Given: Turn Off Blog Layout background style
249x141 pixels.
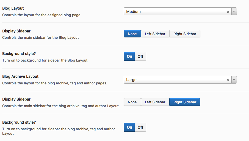Looking at the screenshot, I should (x=140, y=56).
